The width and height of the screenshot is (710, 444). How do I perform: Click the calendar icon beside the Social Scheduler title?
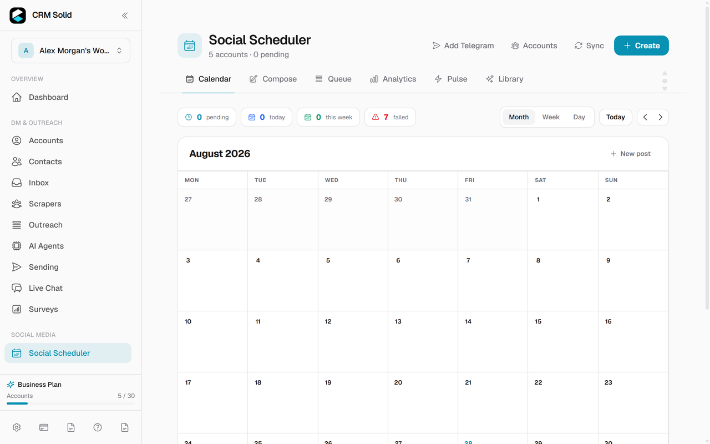tap(190, 46)
